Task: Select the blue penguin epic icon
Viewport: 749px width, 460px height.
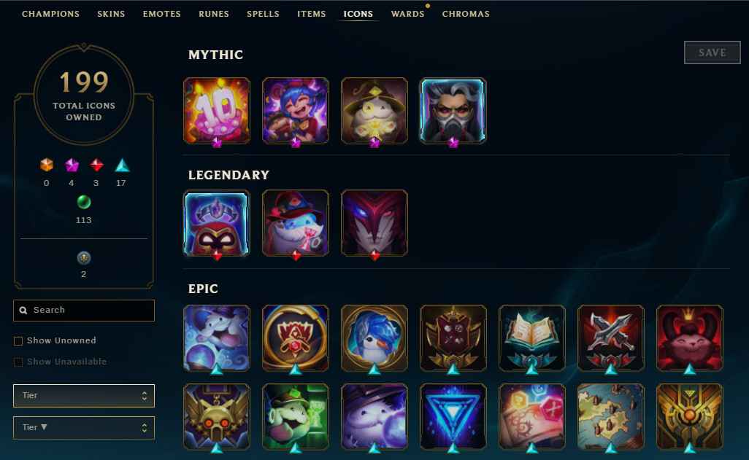Action: (x=374, y=338)
